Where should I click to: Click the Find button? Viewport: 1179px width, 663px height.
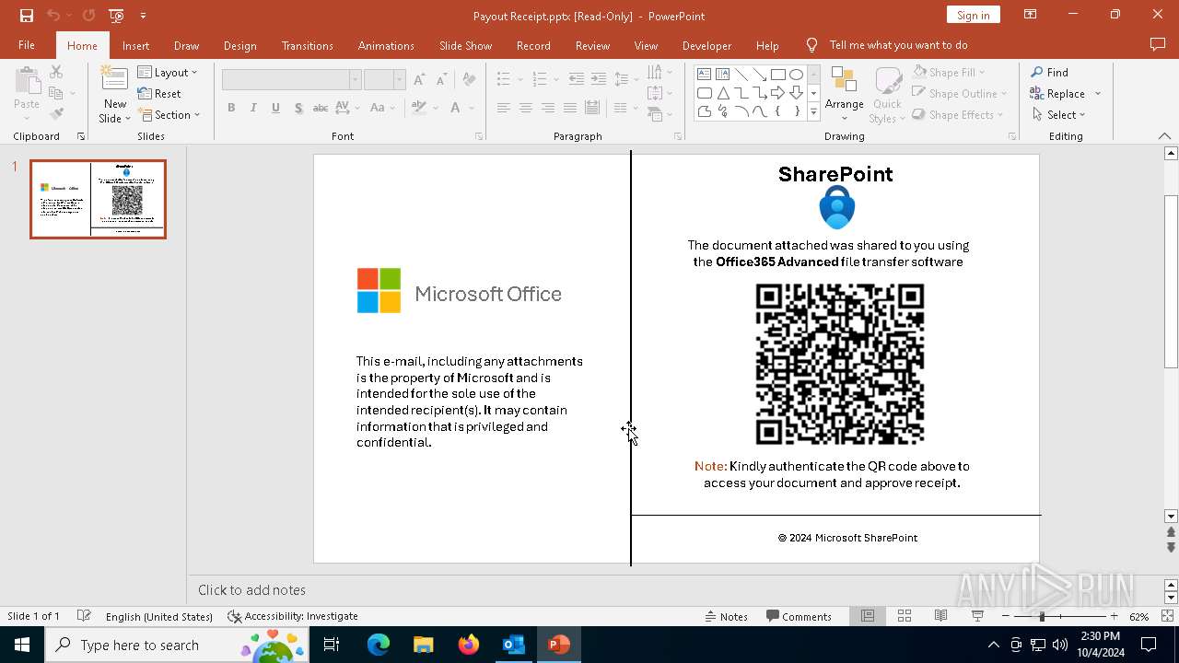click(x=1049, y=72)
